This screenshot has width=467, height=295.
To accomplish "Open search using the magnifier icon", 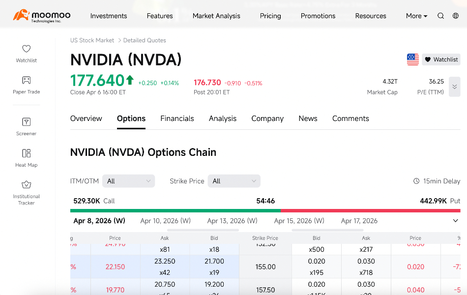I will coord(440,15).
